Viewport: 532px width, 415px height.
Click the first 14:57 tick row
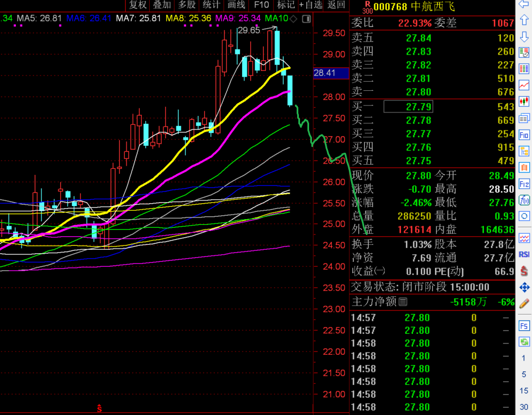pos(432,318)
